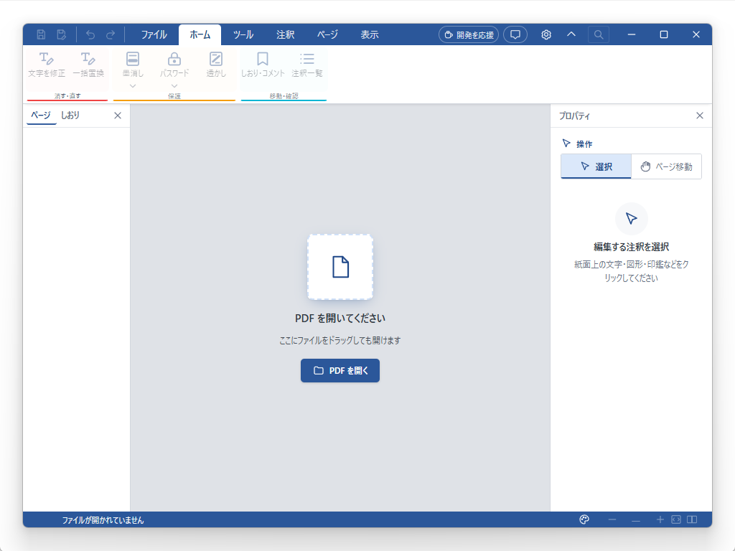This screenshot has width=735, height=551.
Task: Switch to ページ移動 hand mode
Action: (666, 166)
